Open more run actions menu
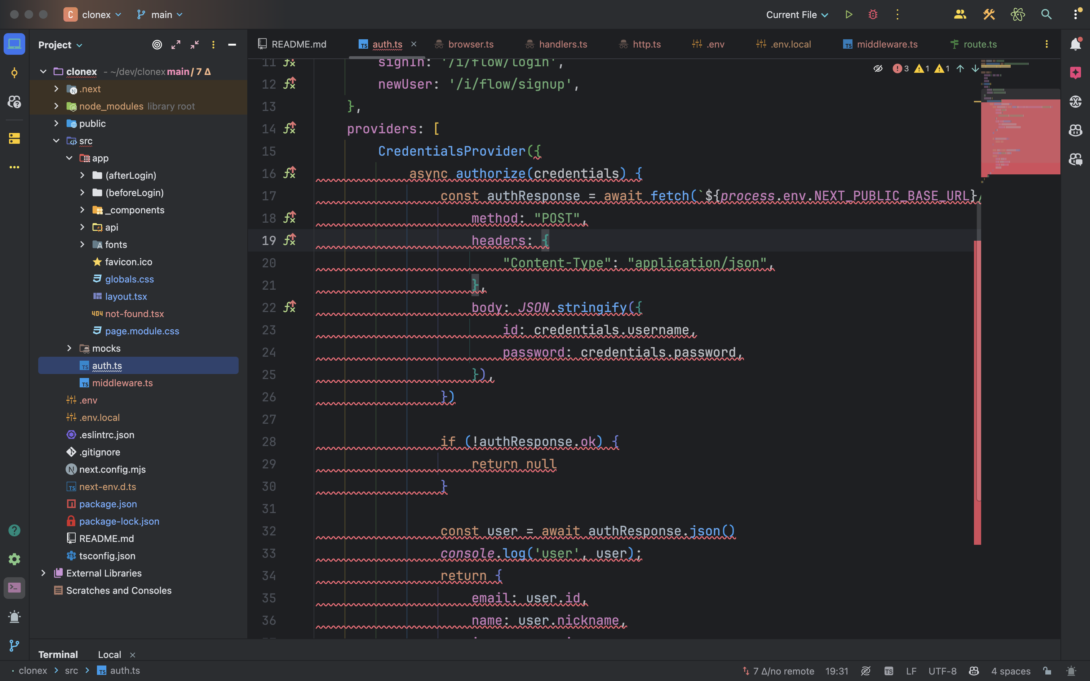The image size is (1090, 681). pyautogui.click(x=897, y=14)
